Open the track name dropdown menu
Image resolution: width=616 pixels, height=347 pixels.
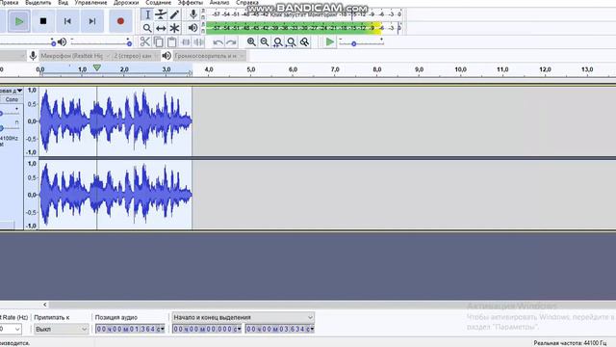[12, 91]
